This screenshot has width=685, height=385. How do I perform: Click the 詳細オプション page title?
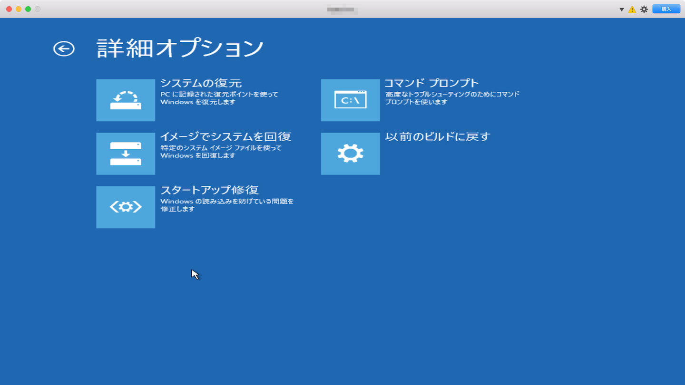180,48
